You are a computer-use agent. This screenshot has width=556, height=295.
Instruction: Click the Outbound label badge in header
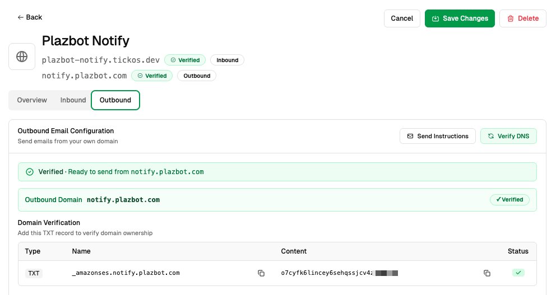click(x=197, y=76)
